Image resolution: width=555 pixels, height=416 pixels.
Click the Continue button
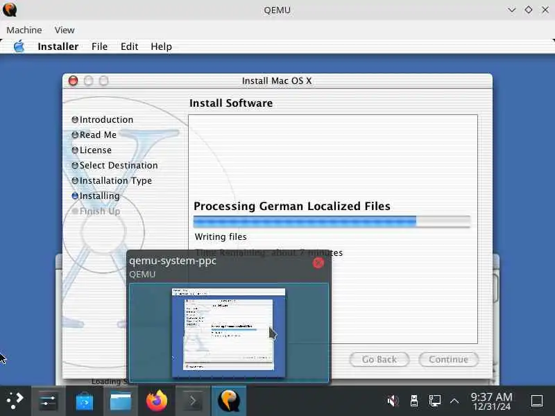(448, 359)
